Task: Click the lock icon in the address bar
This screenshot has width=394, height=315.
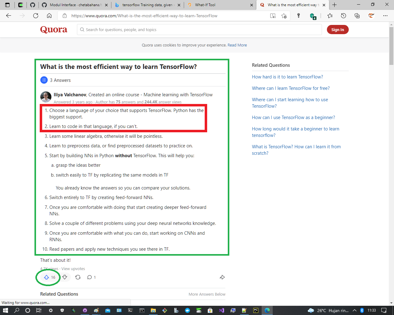Action: (65, 16)
